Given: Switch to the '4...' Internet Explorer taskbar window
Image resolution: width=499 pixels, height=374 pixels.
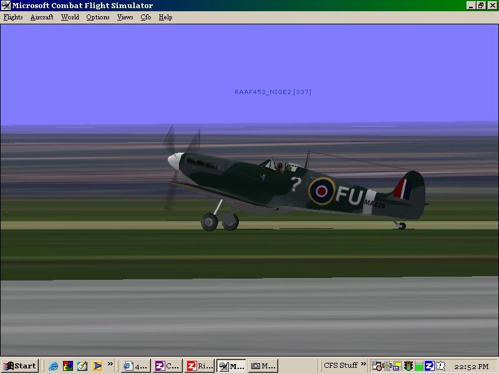Looking at the screenshot, I should click(x=135, y=366).
